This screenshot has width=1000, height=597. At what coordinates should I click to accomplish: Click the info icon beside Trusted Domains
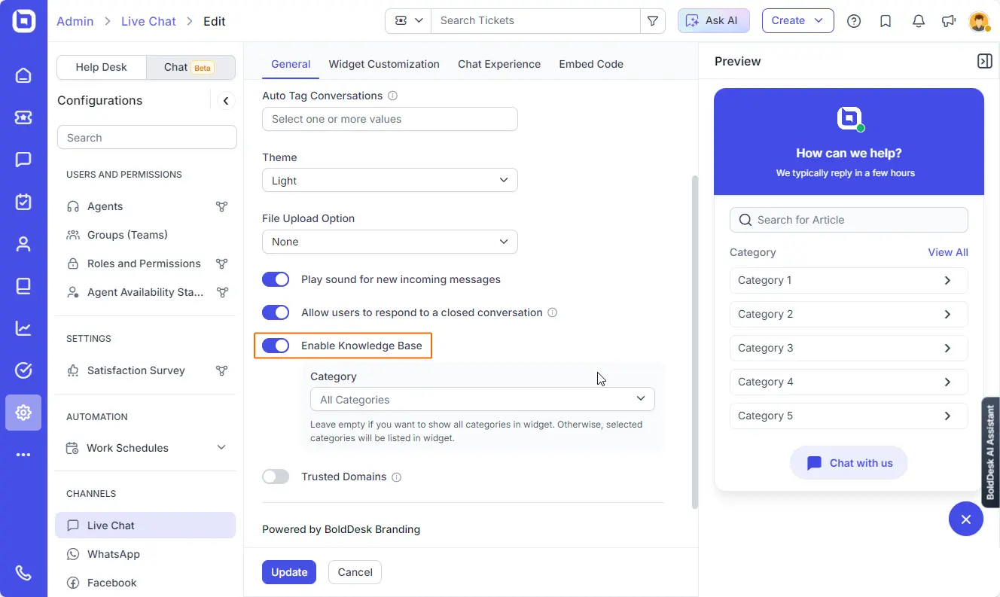pyautogui.click(x=397, y=477)
